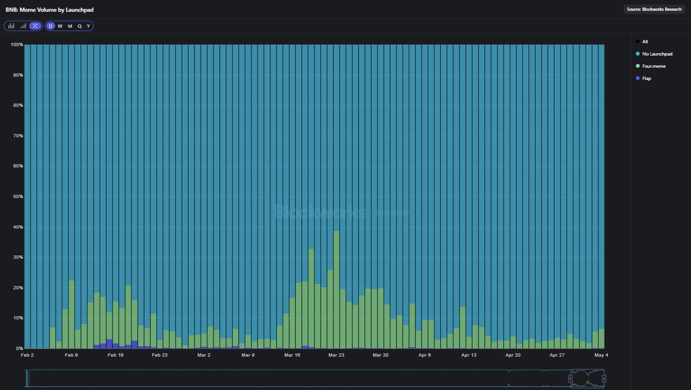
Task: Select the cumulative chart view icon
Action: point(23,26)
